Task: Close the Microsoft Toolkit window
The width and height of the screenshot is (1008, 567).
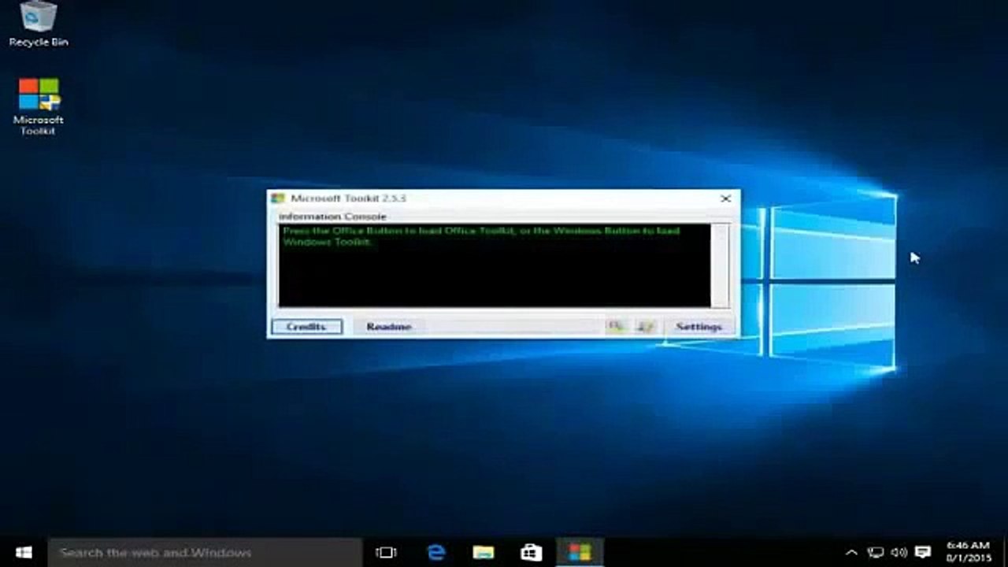Action: [725, 198]
